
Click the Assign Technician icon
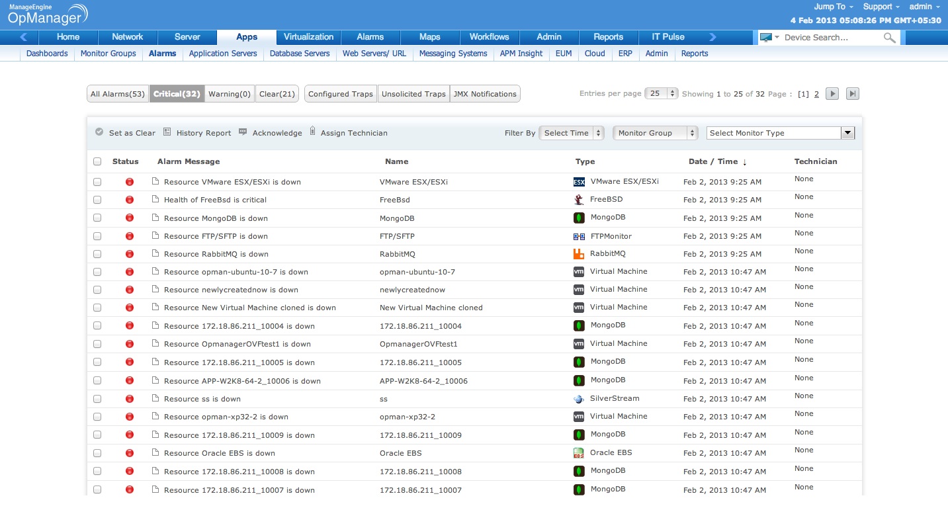coord(312,132)
